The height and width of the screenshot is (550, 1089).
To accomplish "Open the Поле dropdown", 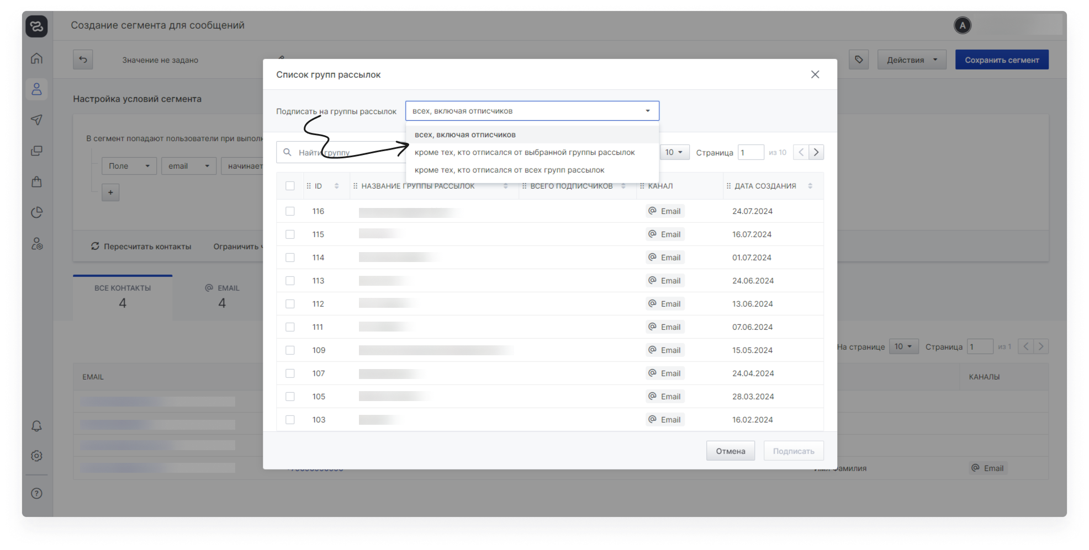I will click(129, 166).
